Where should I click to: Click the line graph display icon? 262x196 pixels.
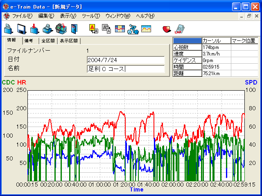point(146,29)
